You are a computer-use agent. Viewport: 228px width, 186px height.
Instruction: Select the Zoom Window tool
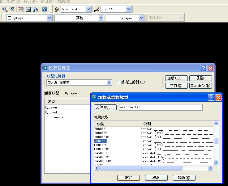(x=5, y=9)
